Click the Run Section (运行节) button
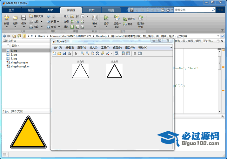The image size is (227, 159). click(129, 19)
